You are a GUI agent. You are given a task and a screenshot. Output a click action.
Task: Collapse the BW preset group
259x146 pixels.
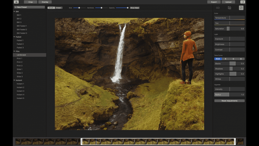point(14,12)
